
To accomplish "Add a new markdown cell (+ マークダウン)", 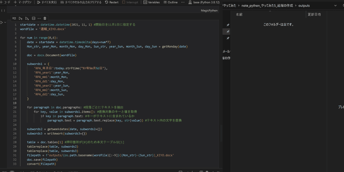I will click(x=23, y=2).
